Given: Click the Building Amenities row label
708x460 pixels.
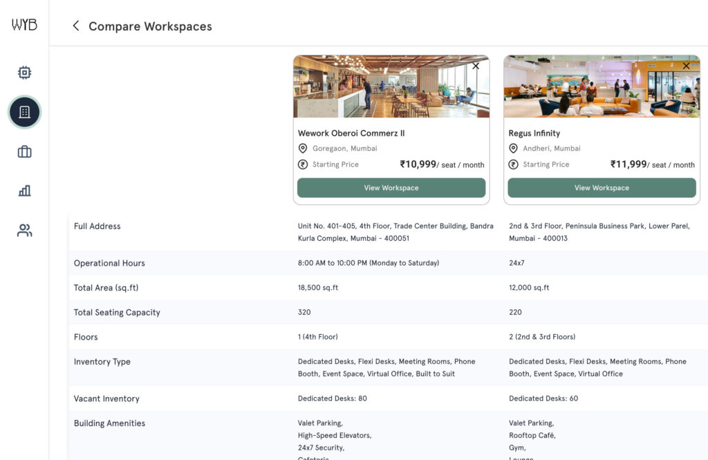Looking at the screenshot, I should pos(109,423).
